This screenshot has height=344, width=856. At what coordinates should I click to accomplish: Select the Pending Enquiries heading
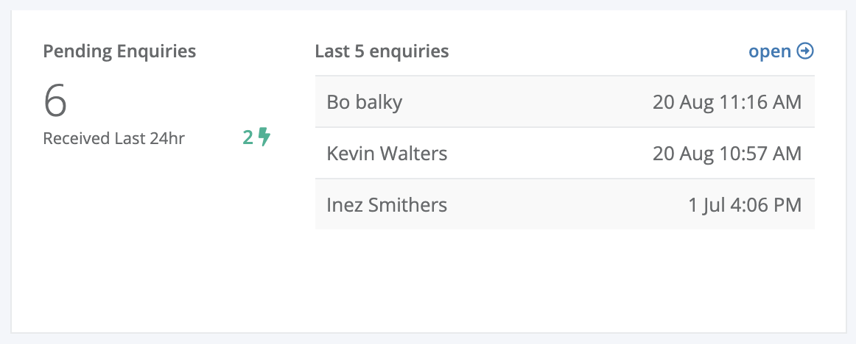click(x=119, y=51)
